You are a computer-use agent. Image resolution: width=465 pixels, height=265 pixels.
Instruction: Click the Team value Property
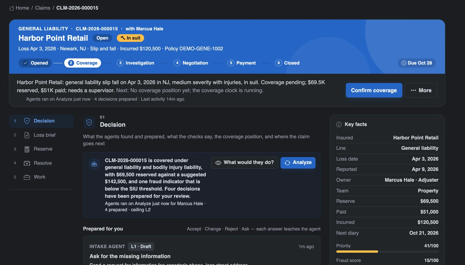coord(428,191)
